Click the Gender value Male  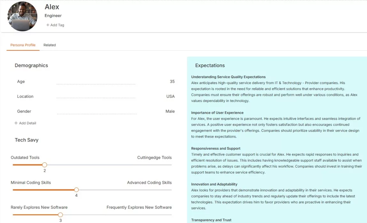tap(170, 111)
